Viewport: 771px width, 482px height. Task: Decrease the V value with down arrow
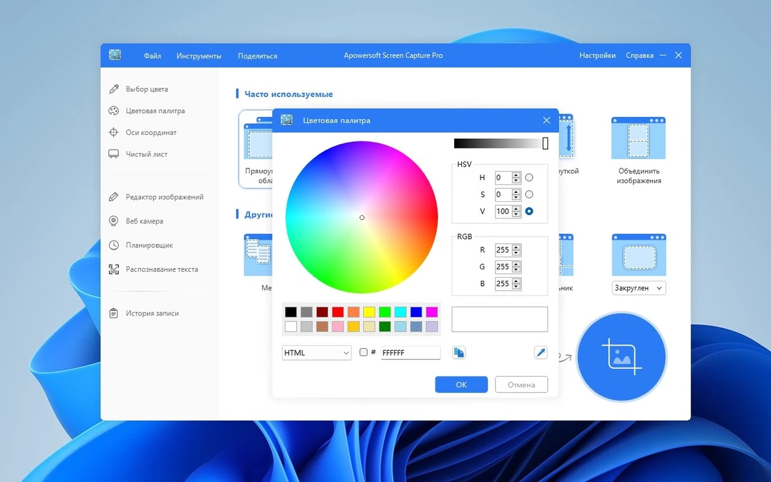[x=517, y=214]
